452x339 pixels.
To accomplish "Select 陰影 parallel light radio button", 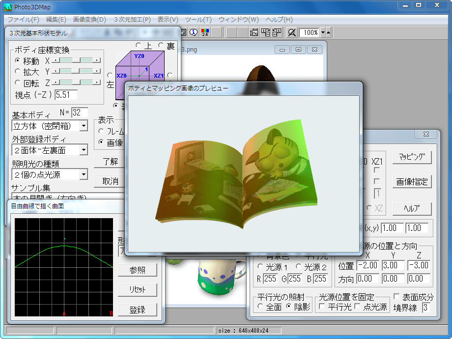I will [x=288, y=307].
